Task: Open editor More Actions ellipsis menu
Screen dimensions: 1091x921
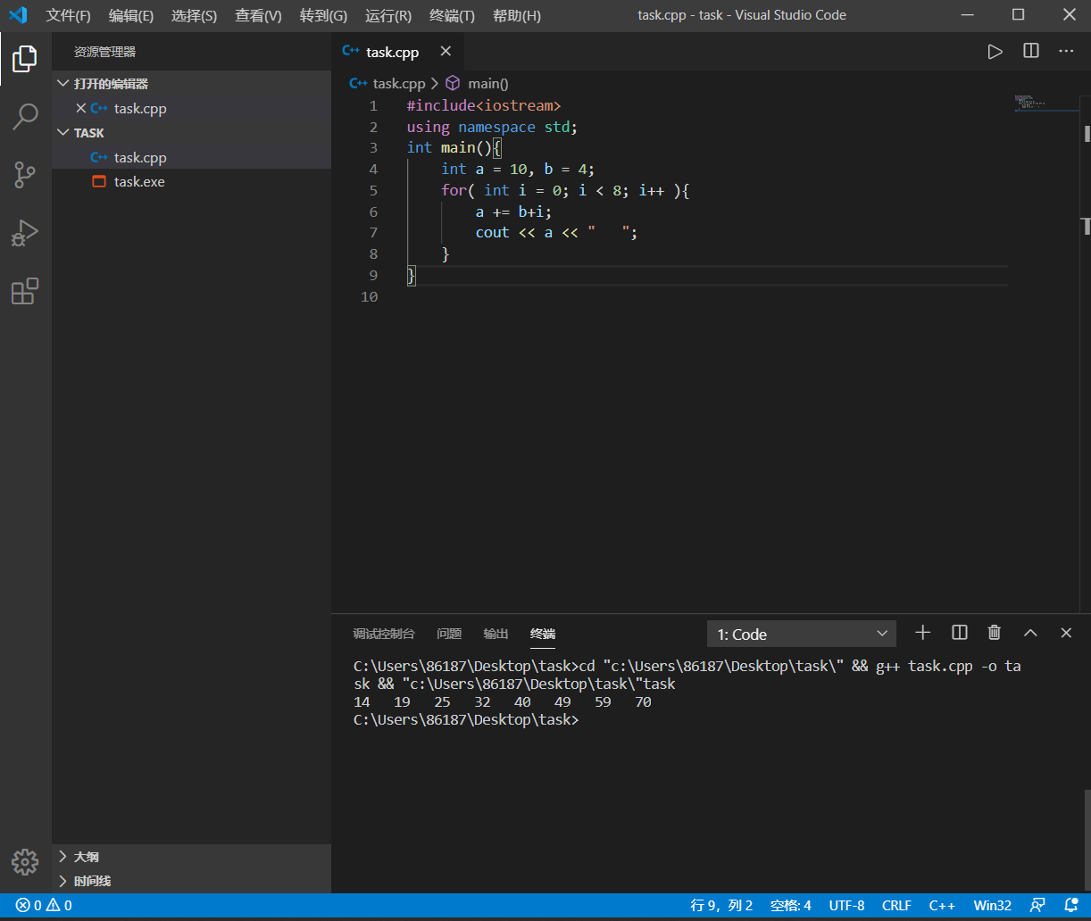Action: (1066, 52)
